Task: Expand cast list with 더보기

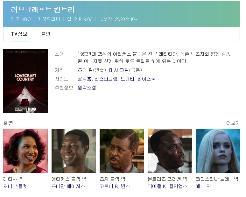Action: click(233, 123)
